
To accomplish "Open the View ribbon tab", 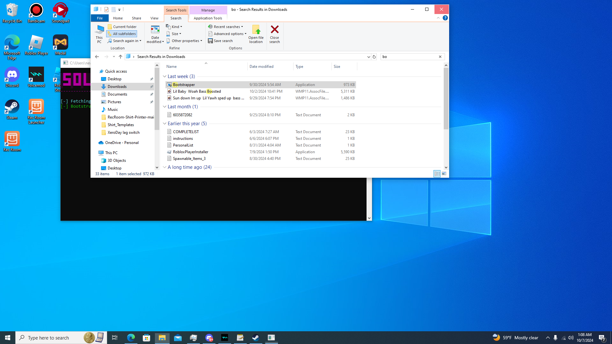I will point(154,18).
